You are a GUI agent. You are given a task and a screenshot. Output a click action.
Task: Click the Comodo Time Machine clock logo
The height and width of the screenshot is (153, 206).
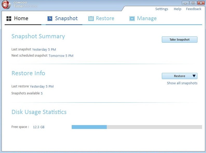tap(6, 5)
